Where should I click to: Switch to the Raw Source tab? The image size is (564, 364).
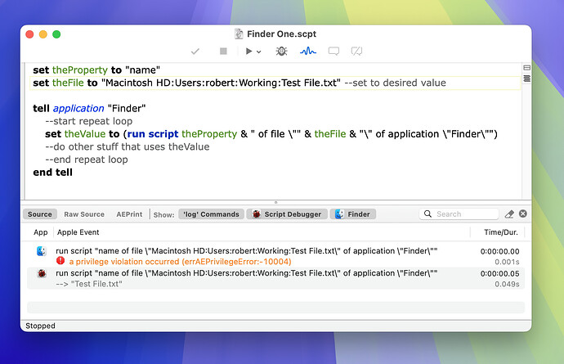click(84, 214)
